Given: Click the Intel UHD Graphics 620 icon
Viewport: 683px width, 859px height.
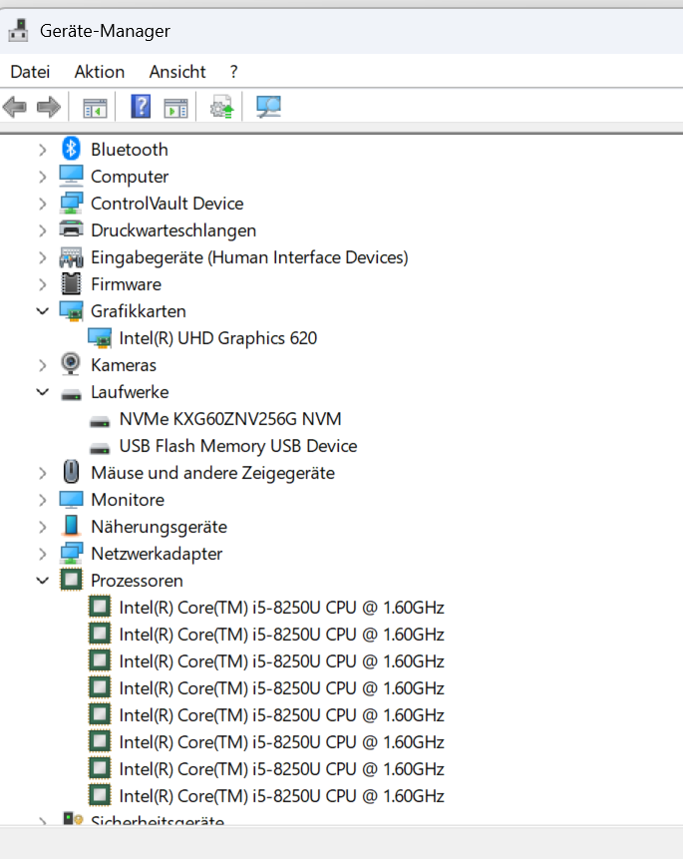Looking at the screenshot, I should point(100,338).
